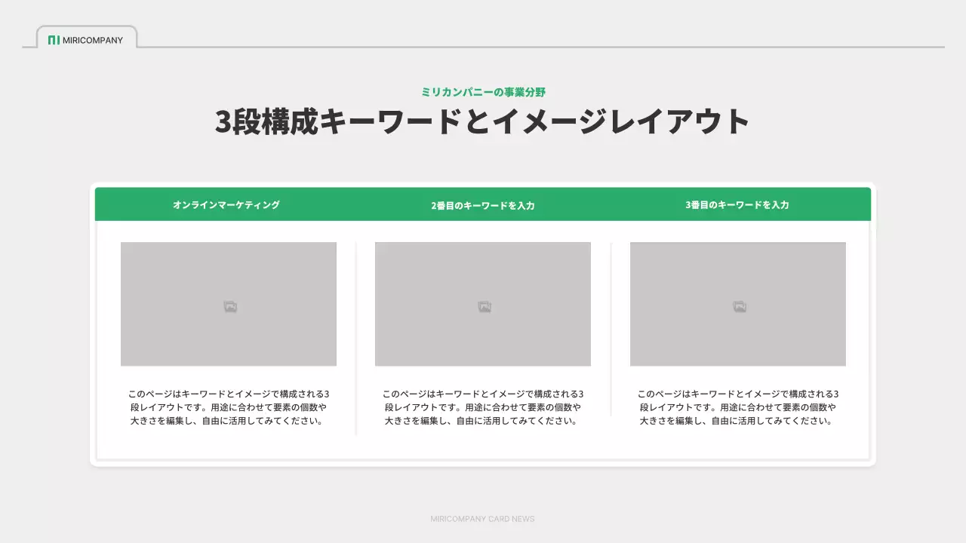Select the オンラインマーケティング header bar
This screenshot has width=966, height=543.
point(226,204)
